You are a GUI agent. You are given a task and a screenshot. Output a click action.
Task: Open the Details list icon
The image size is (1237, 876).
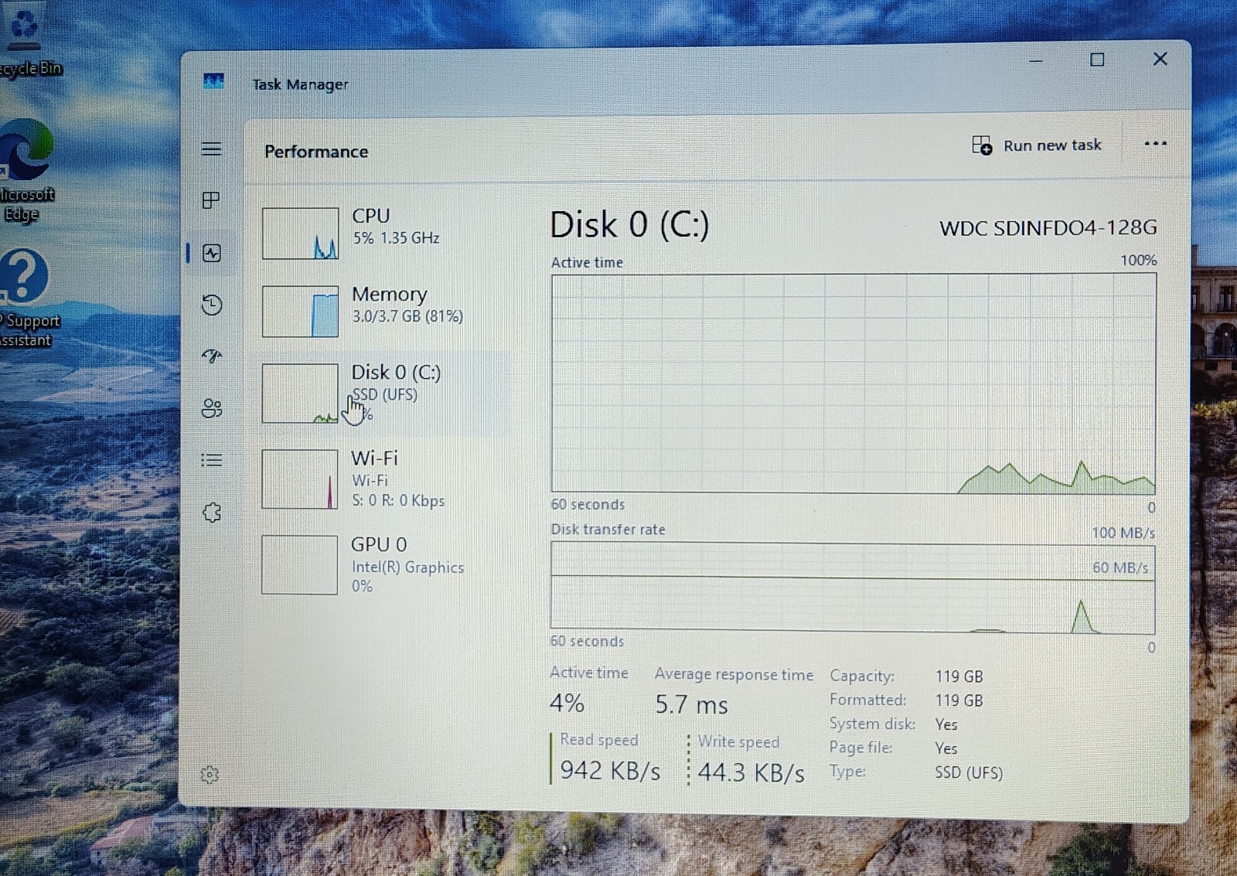212,461
